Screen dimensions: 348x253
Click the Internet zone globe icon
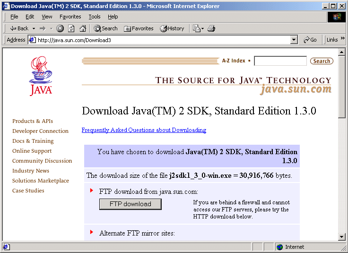(280, 247)
